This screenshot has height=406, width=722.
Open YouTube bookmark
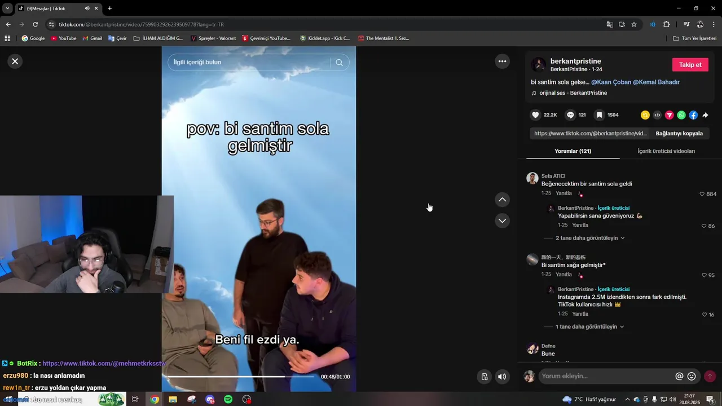point(63,38)
